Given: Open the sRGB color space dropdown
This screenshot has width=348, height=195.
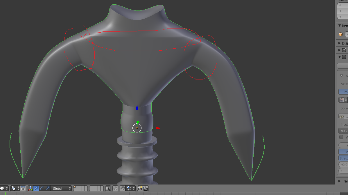Looking at the screenshot, I should point(343,131).
